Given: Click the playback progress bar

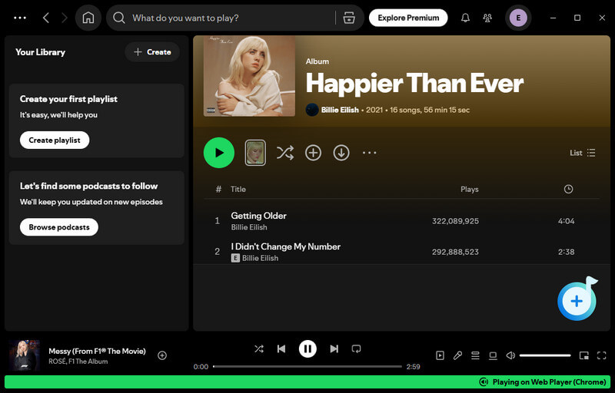Looking at the screenshot, I should click(307, 366).
